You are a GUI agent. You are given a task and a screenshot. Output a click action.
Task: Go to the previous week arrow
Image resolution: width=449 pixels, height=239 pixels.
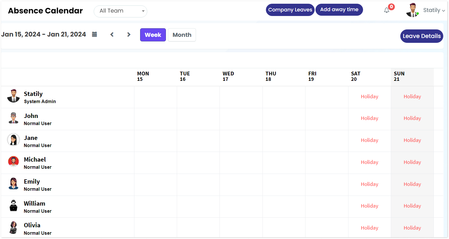(112, 35)
